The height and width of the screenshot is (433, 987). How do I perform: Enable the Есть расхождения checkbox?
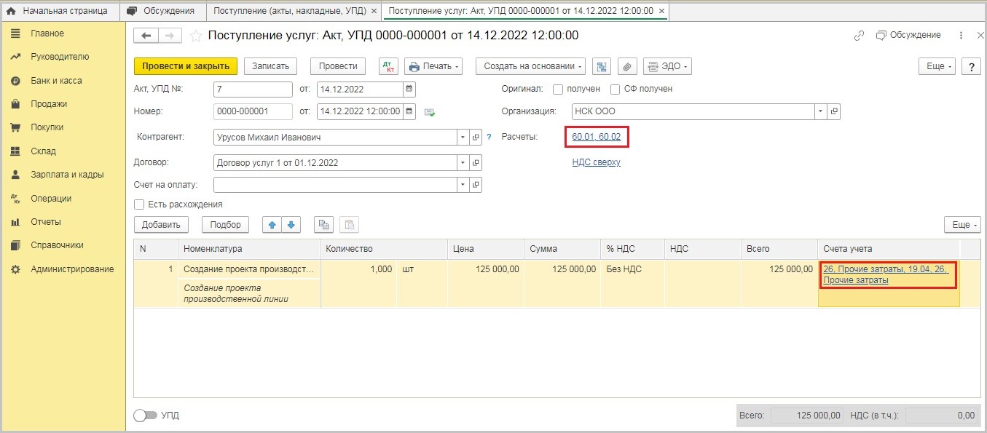pos(139,204)
